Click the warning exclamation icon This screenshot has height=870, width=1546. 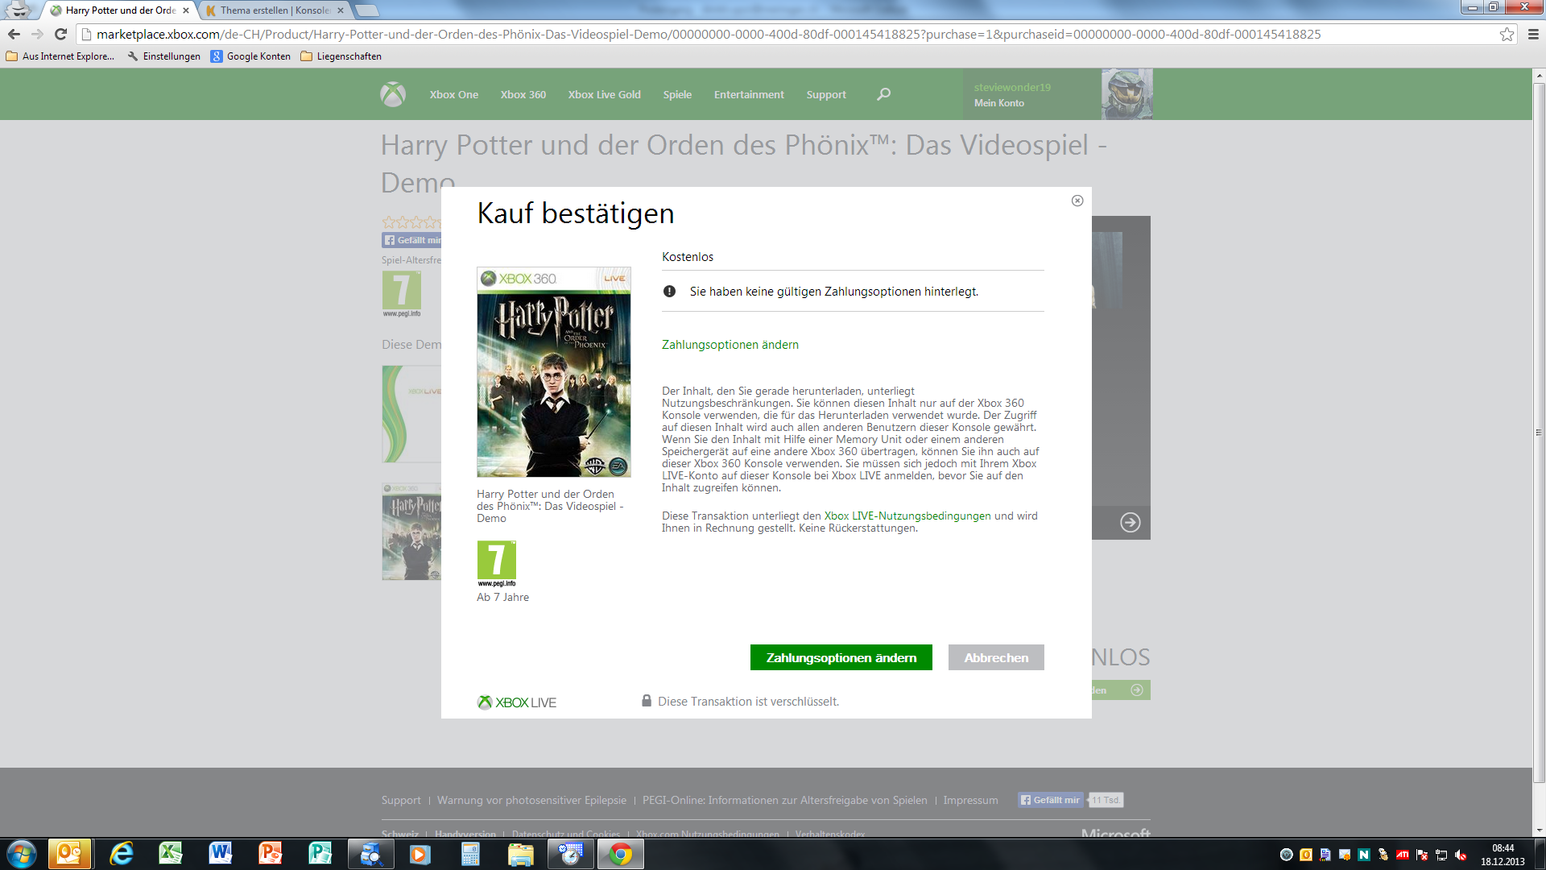point(669,292)
